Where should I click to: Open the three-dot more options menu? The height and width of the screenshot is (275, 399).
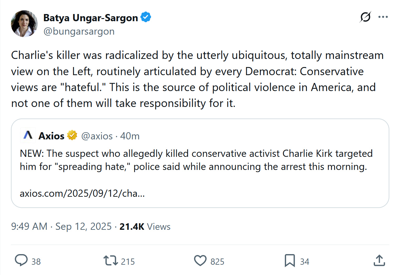coord(383,17)
